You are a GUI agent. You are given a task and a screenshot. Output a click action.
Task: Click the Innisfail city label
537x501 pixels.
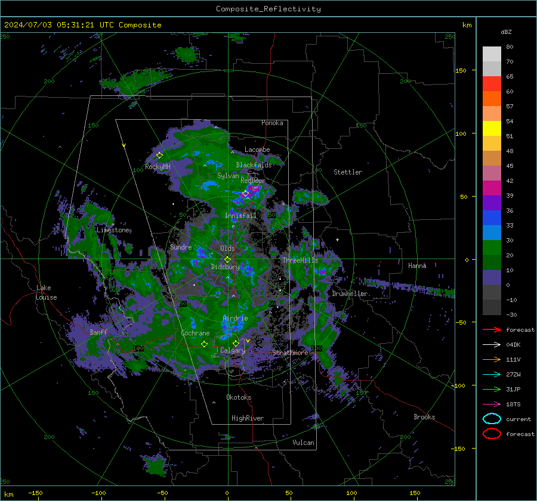tap(240, 216)
